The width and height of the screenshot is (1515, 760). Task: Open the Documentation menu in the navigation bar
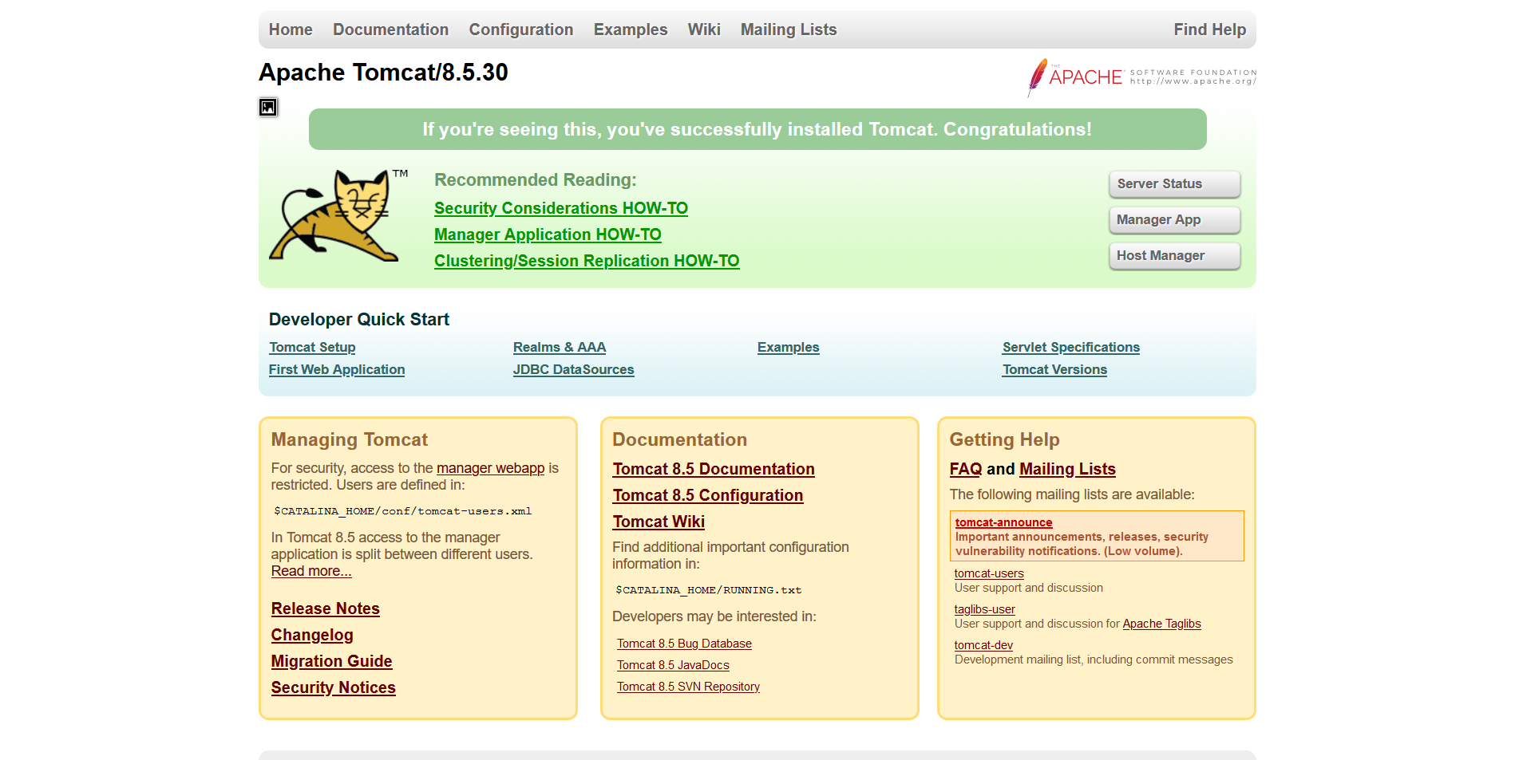[x=390, y=30]
